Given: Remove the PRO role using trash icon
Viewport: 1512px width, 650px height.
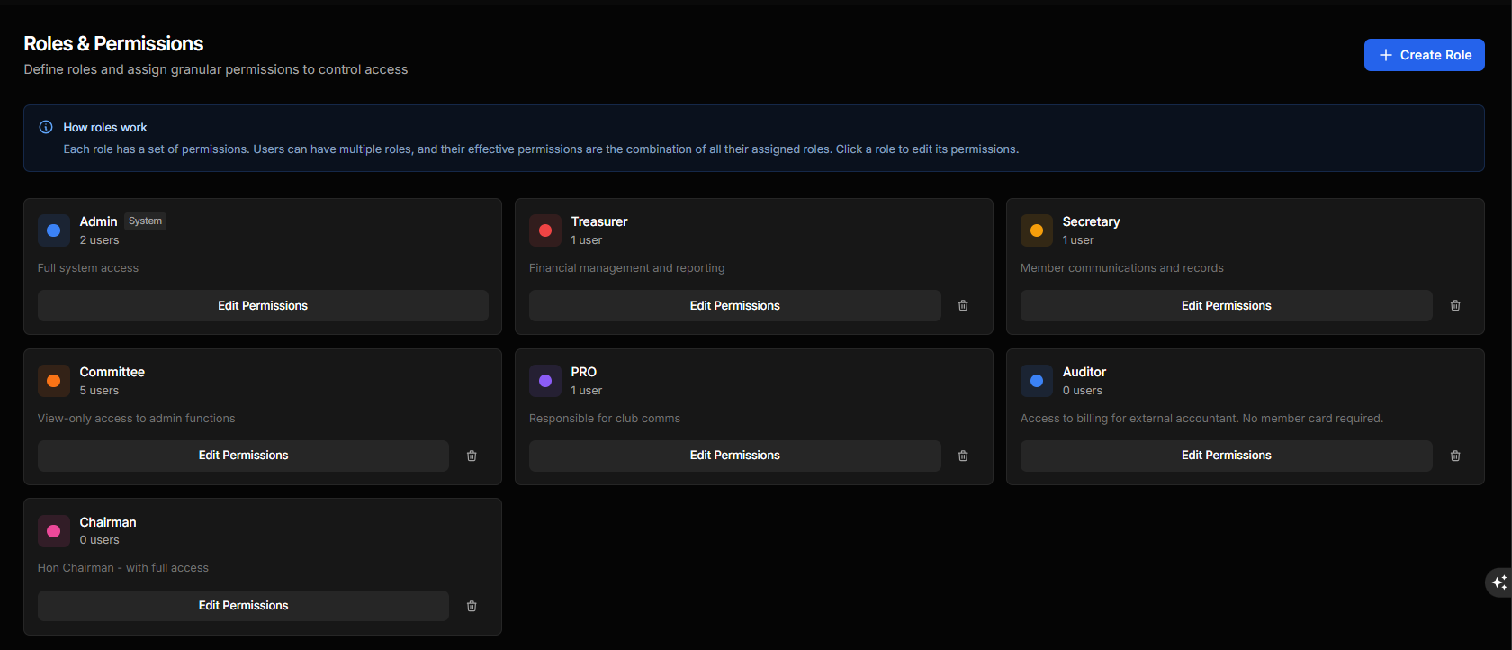Looking at the screenshot, I should (x=963, y=456).
